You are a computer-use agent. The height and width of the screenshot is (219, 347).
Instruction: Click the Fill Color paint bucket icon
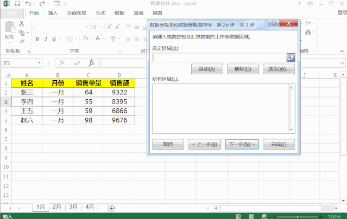click(x=85, y=38)
